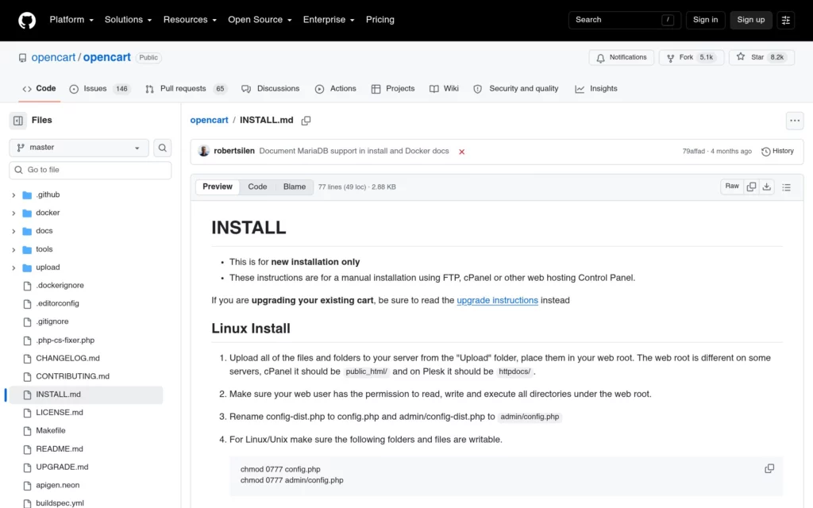Open the Pull requests tab
The height and width of the screenshot is (508, 813).
pyautogui.click(x=186, y=89)
